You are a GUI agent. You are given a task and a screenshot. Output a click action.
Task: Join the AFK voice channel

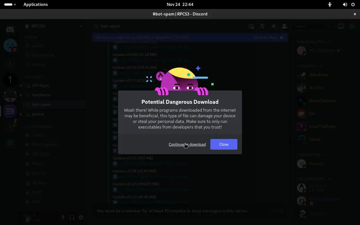(x=55, y=202)
